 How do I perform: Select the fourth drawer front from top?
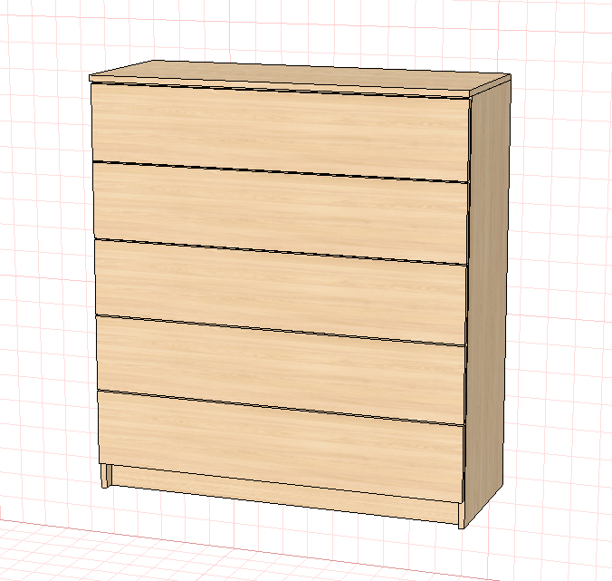[281, 371]
